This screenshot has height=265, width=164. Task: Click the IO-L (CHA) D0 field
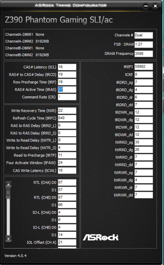[x=67, y=212]
